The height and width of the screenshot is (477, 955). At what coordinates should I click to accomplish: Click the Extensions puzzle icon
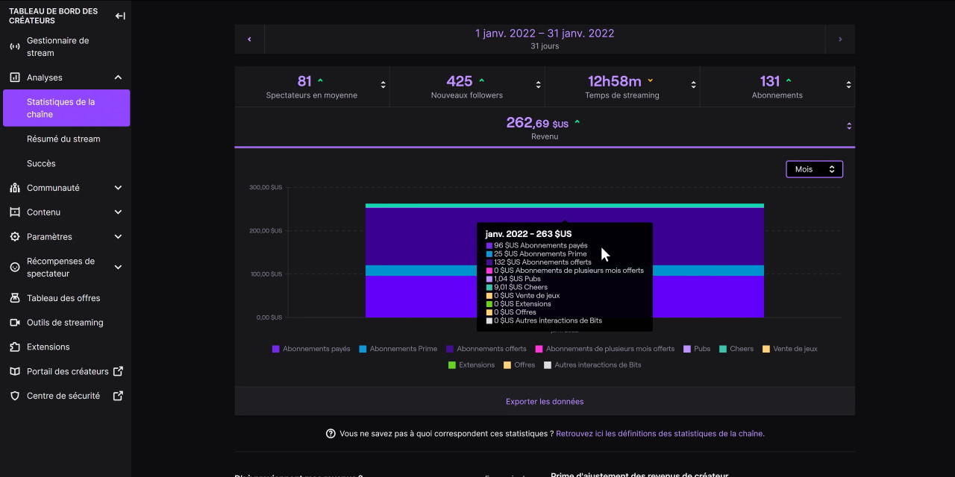(x=14, y=347)
